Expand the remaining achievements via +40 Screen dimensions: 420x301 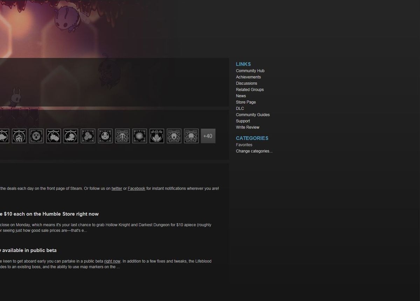(208, 136)
